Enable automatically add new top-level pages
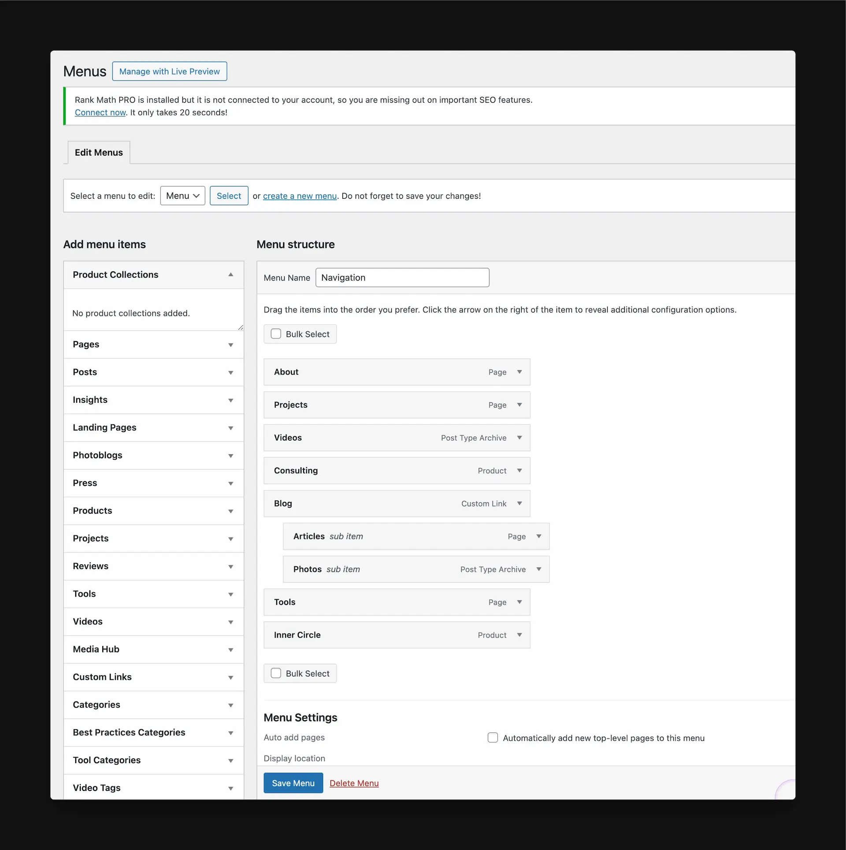The height and width of the screenshot is (850, 846). pyautogui.click(x=493, y=737)
